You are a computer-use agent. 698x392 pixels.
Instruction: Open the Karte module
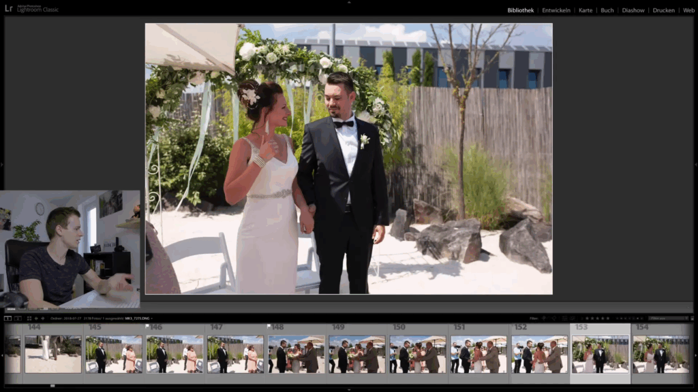pos(586,10)
